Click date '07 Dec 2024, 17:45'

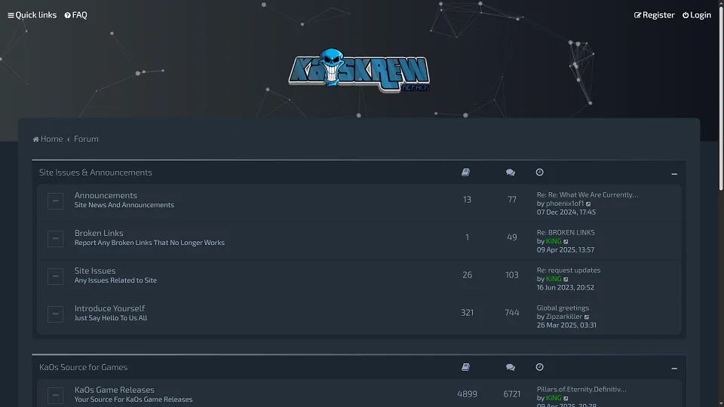tap(566, 213)
